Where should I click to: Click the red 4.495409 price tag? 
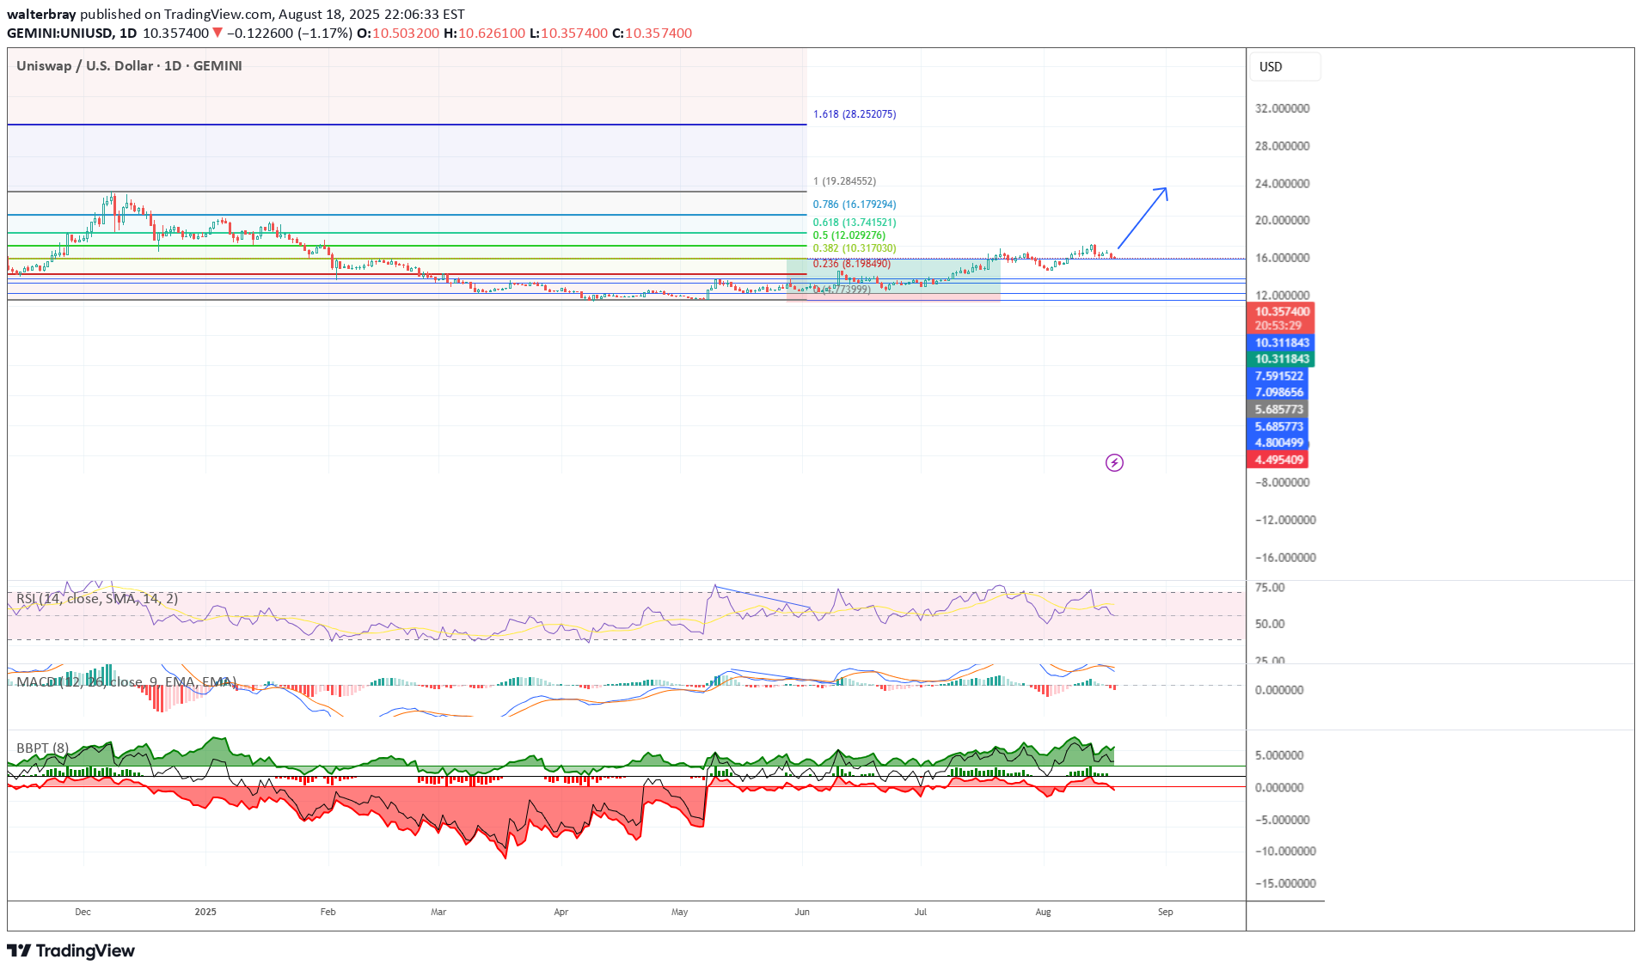pos(1277,460)
